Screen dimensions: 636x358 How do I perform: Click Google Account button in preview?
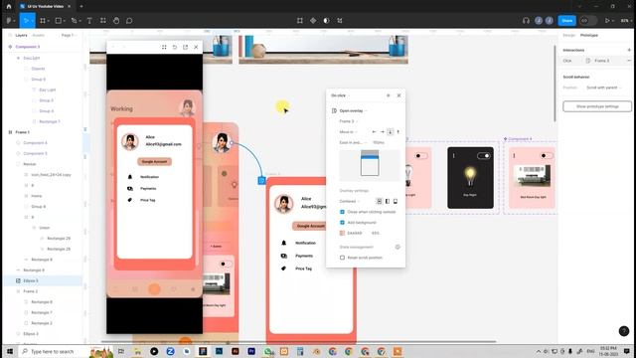click(x=155, y=161)
